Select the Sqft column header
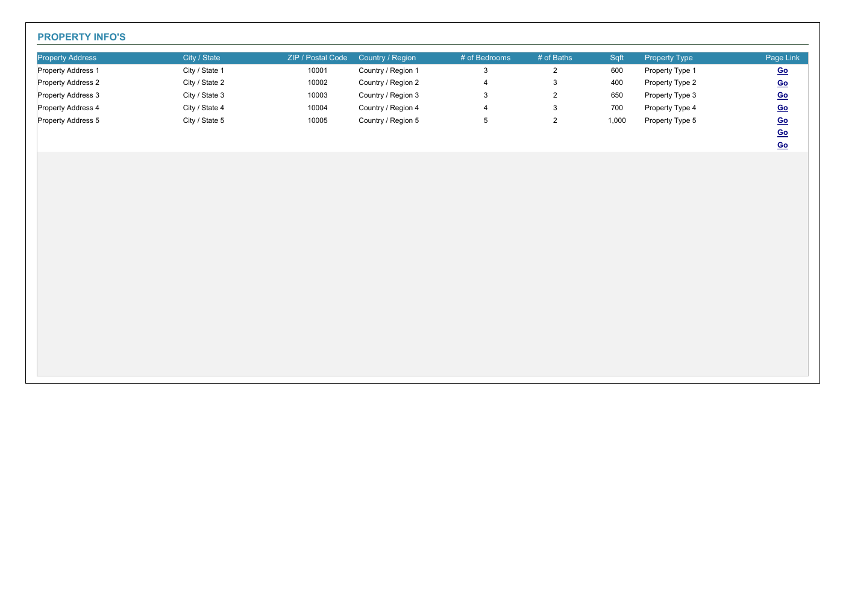This screenshot has height=598, width=846. [616, 58]
